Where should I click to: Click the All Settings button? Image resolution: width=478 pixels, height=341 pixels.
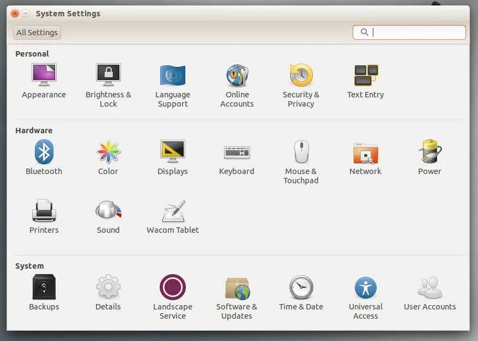[x=37, y=32]
